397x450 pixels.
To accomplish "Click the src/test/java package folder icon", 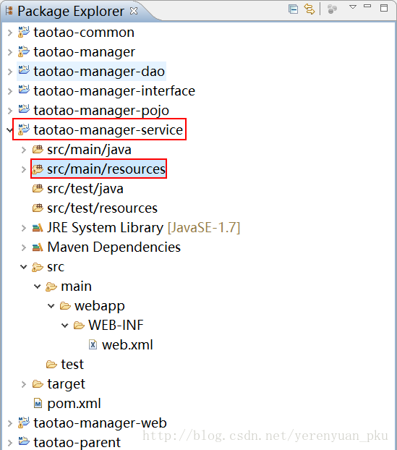I will coord(38,188).
